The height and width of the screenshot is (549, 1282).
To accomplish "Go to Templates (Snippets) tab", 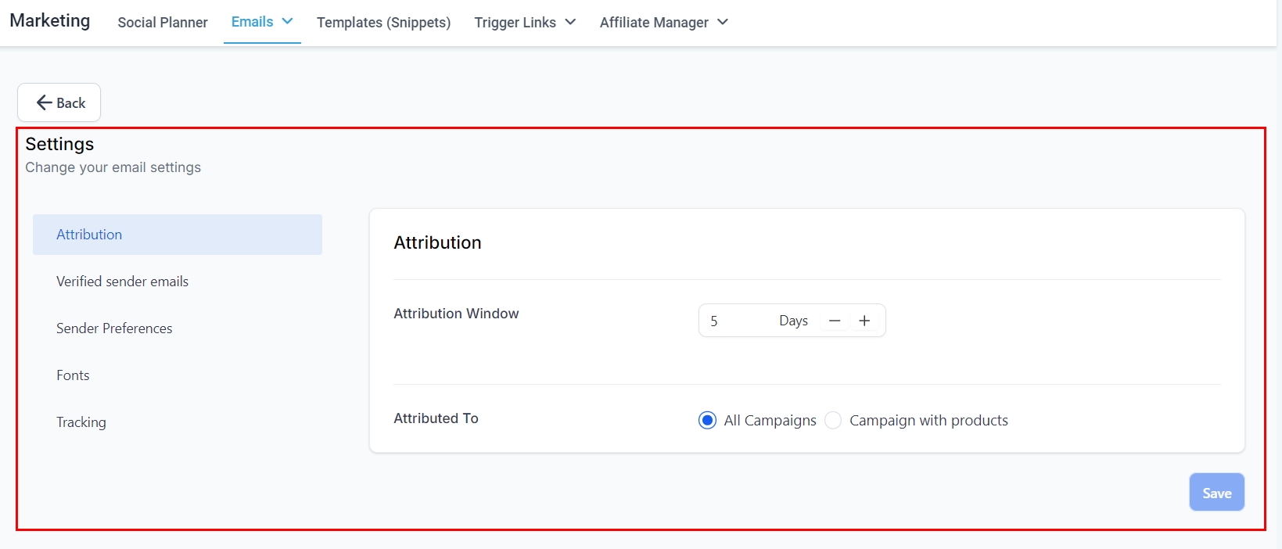I will pos(383,23).
